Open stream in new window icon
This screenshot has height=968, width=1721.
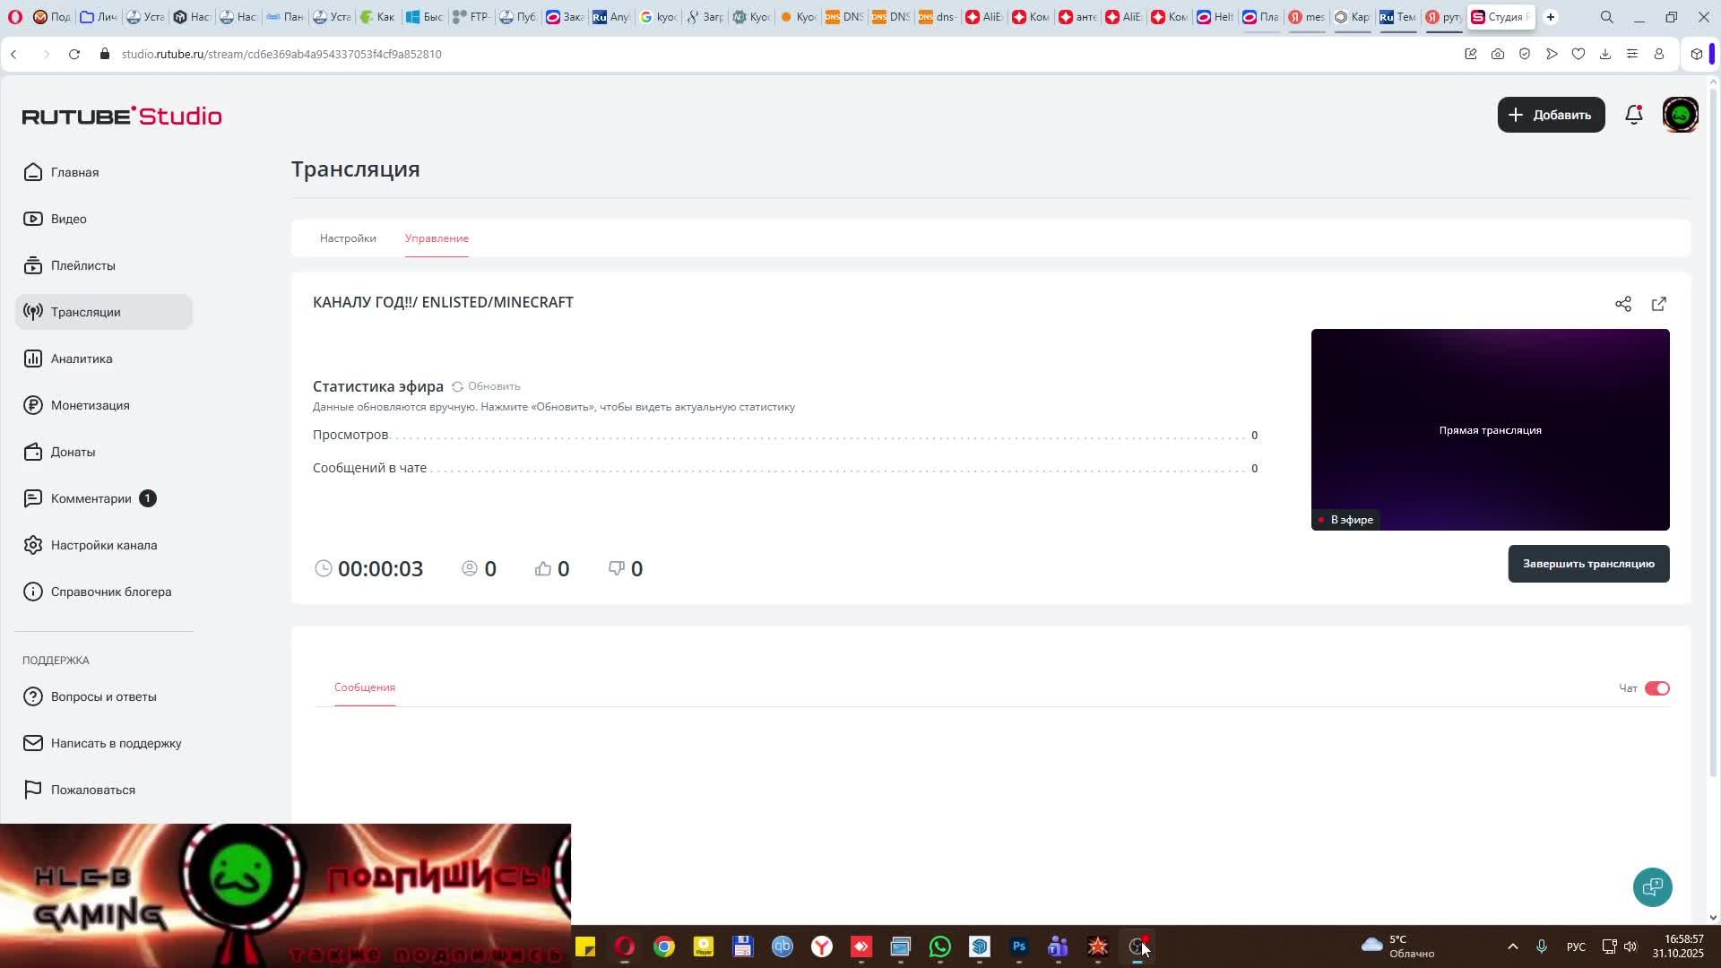[1658, 305]
